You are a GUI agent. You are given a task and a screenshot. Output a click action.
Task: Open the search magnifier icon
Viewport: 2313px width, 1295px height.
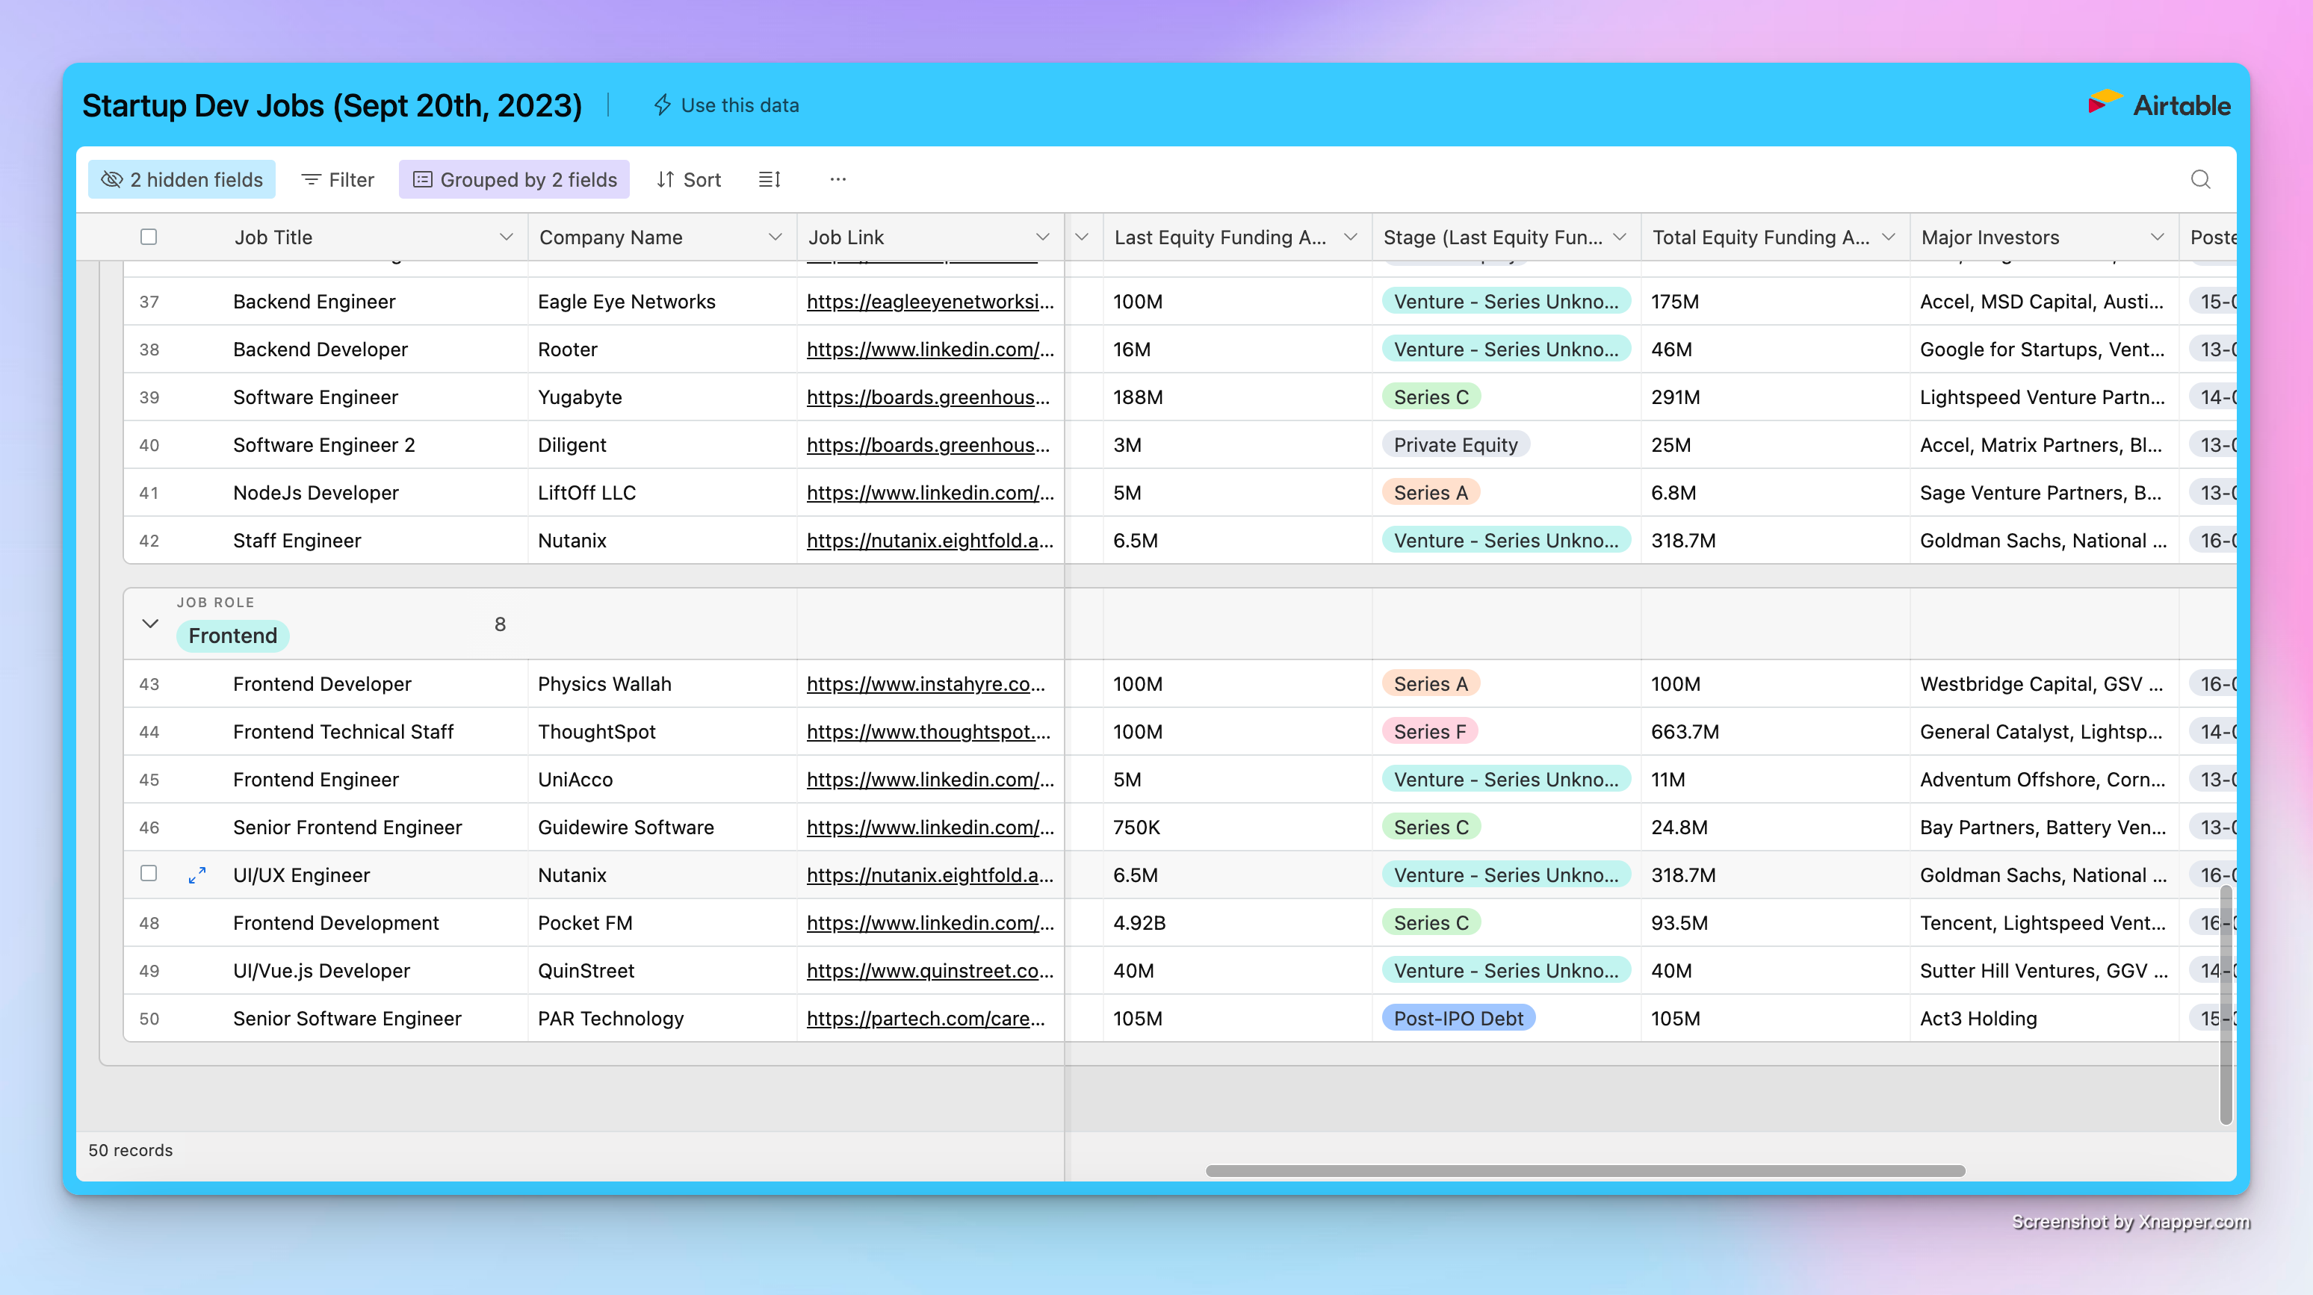click(x=2200, y=179)
